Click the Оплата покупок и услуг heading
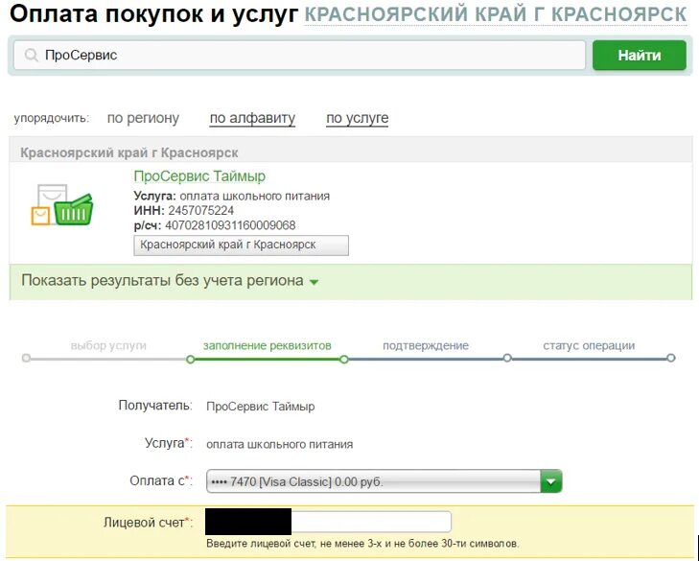Screen dimensions: 699x561 click(x=153, y=14)
